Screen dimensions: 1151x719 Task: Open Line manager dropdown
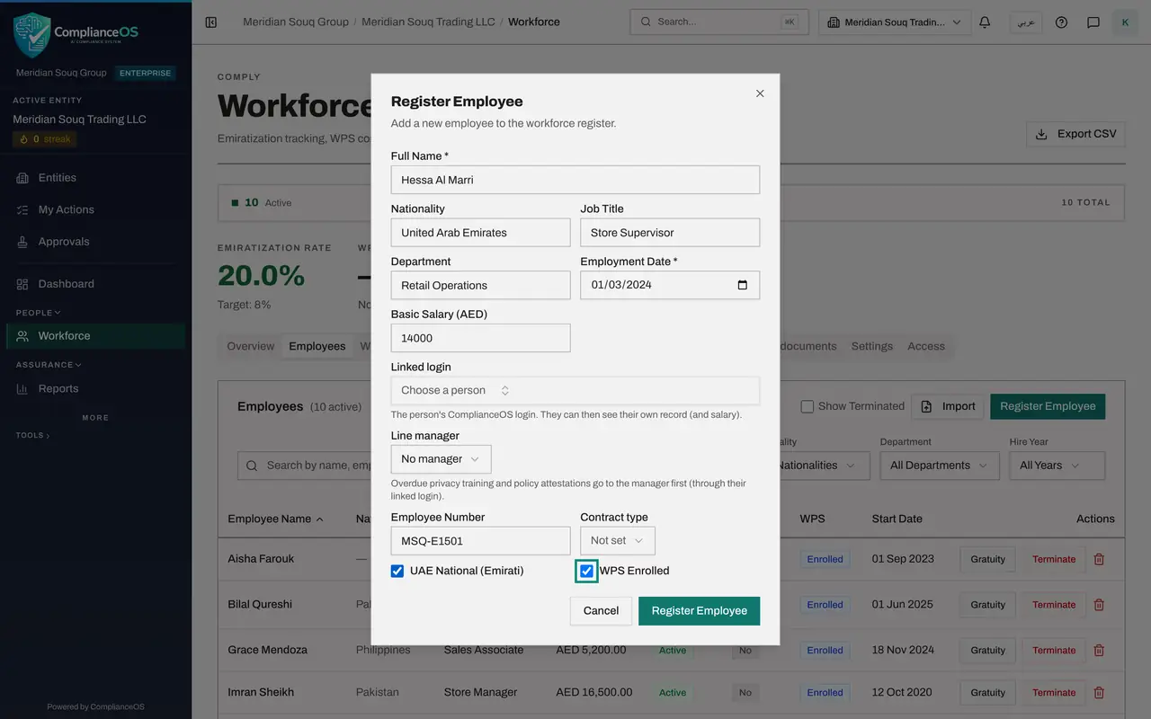(441, 459)
